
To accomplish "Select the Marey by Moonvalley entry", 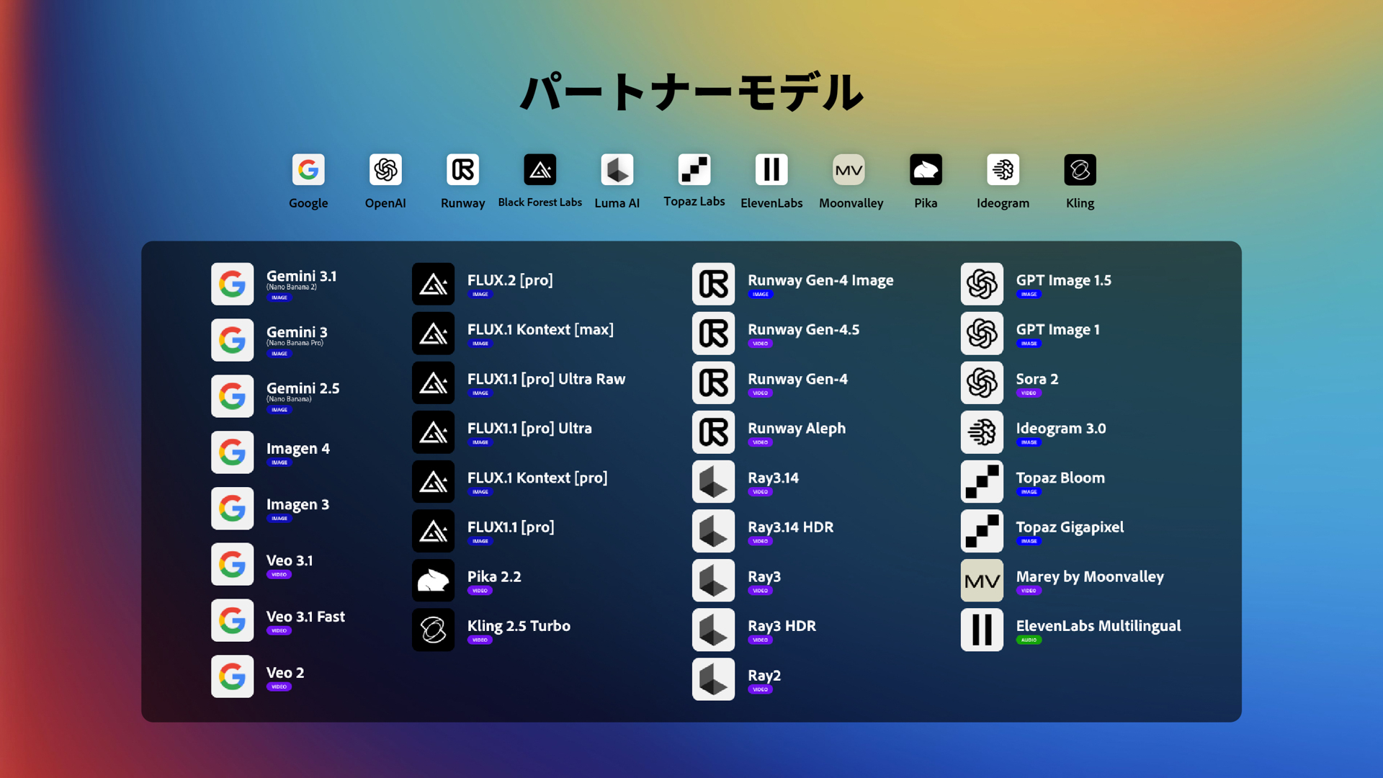I will coord(1089,577).
